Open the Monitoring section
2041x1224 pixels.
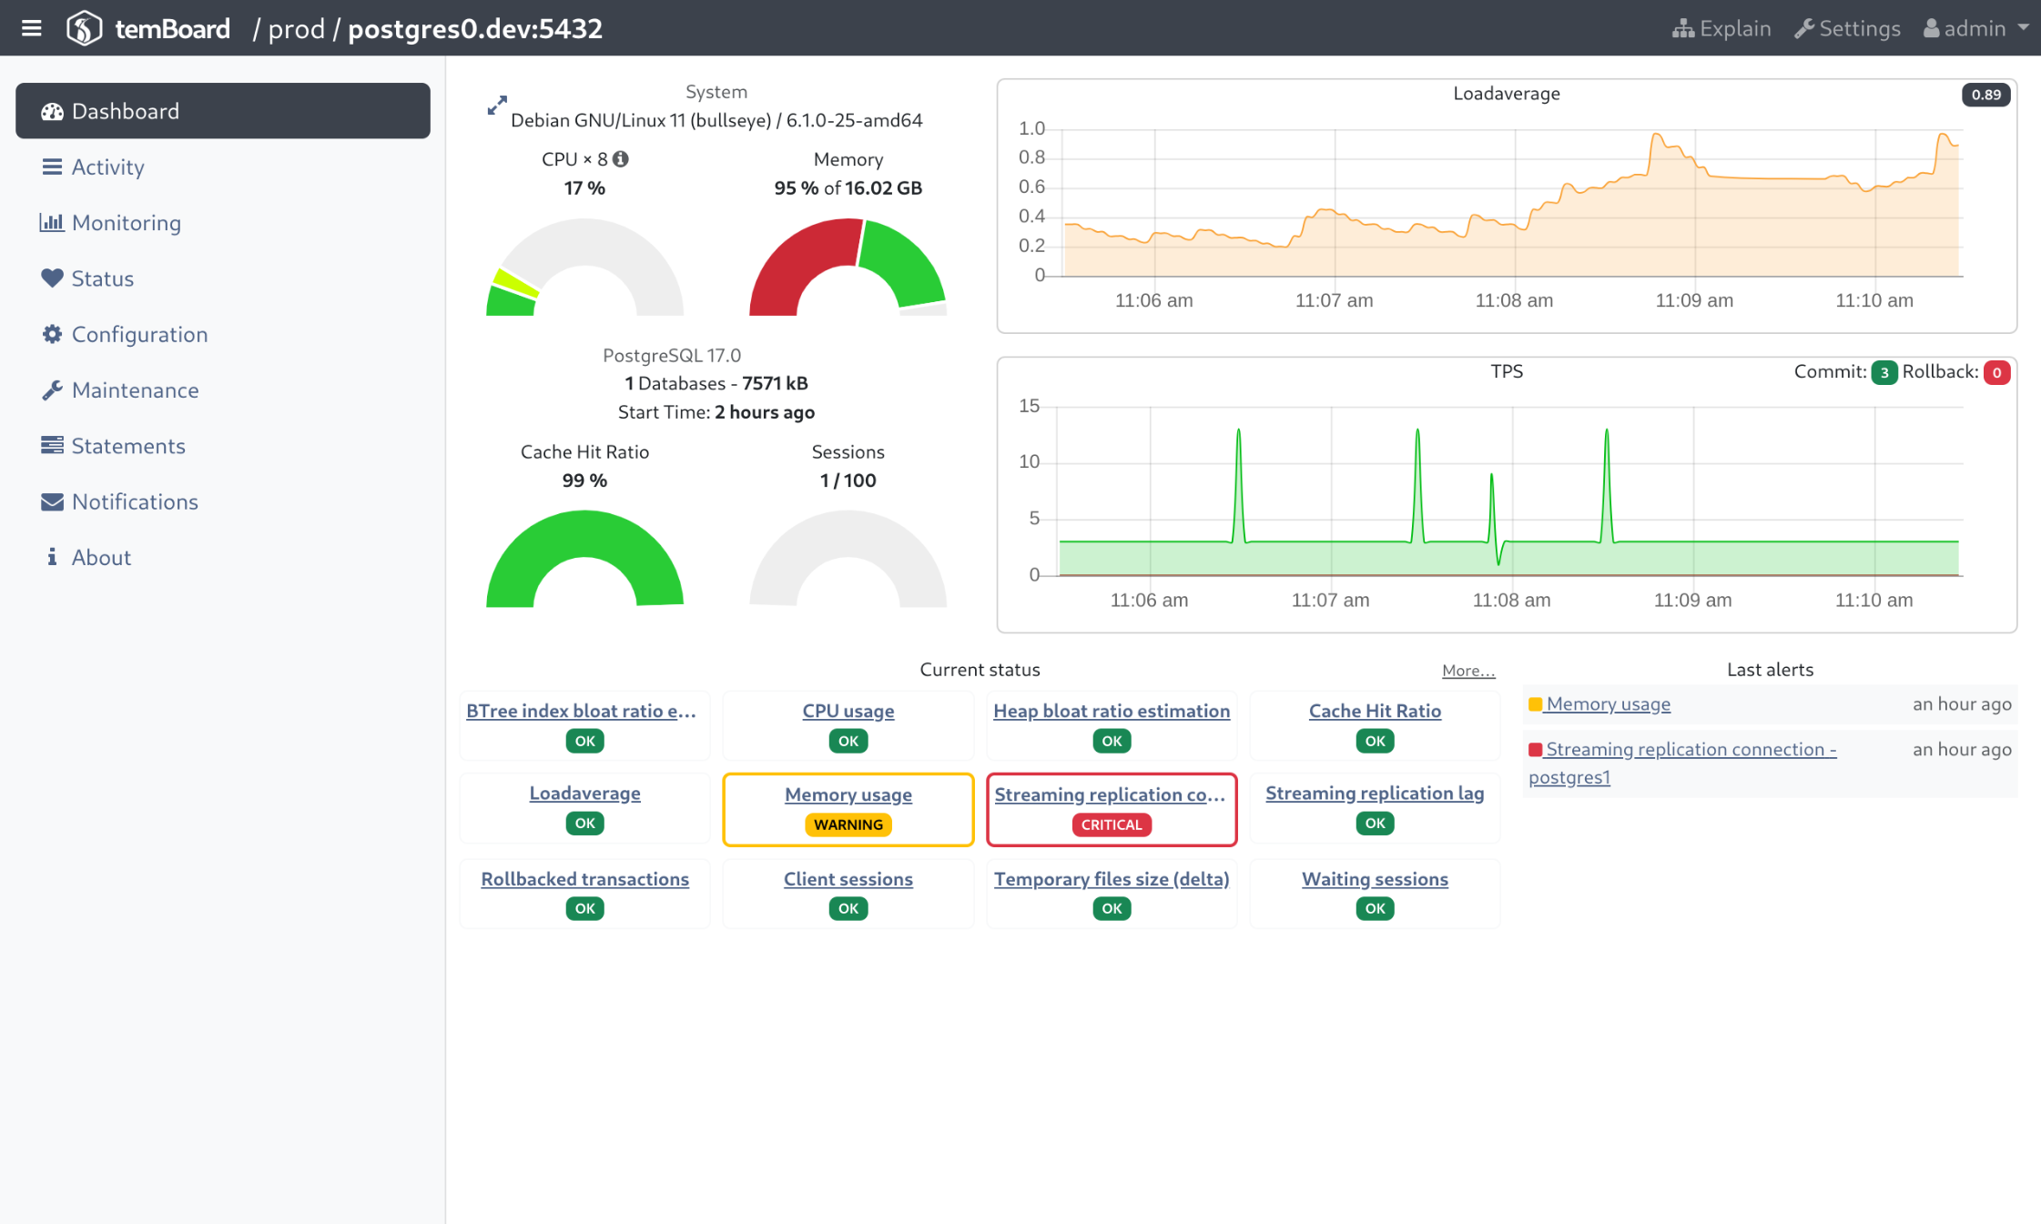(126, 223)
